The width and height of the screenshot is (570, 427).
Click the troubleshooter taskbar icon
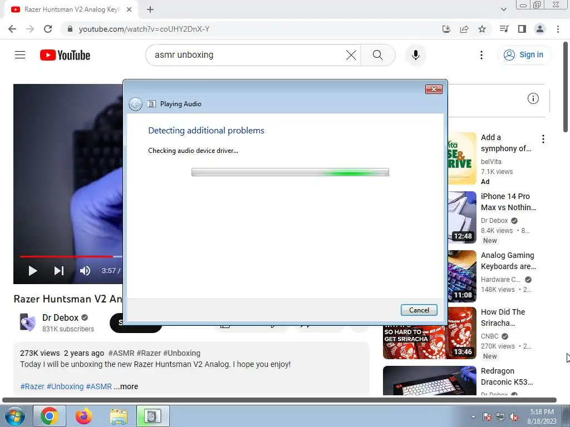(153, 416)
